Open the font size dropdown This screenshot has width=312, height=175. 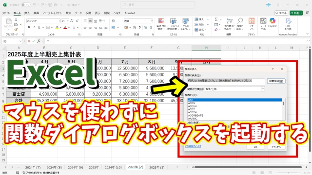[x=68, y=20]
